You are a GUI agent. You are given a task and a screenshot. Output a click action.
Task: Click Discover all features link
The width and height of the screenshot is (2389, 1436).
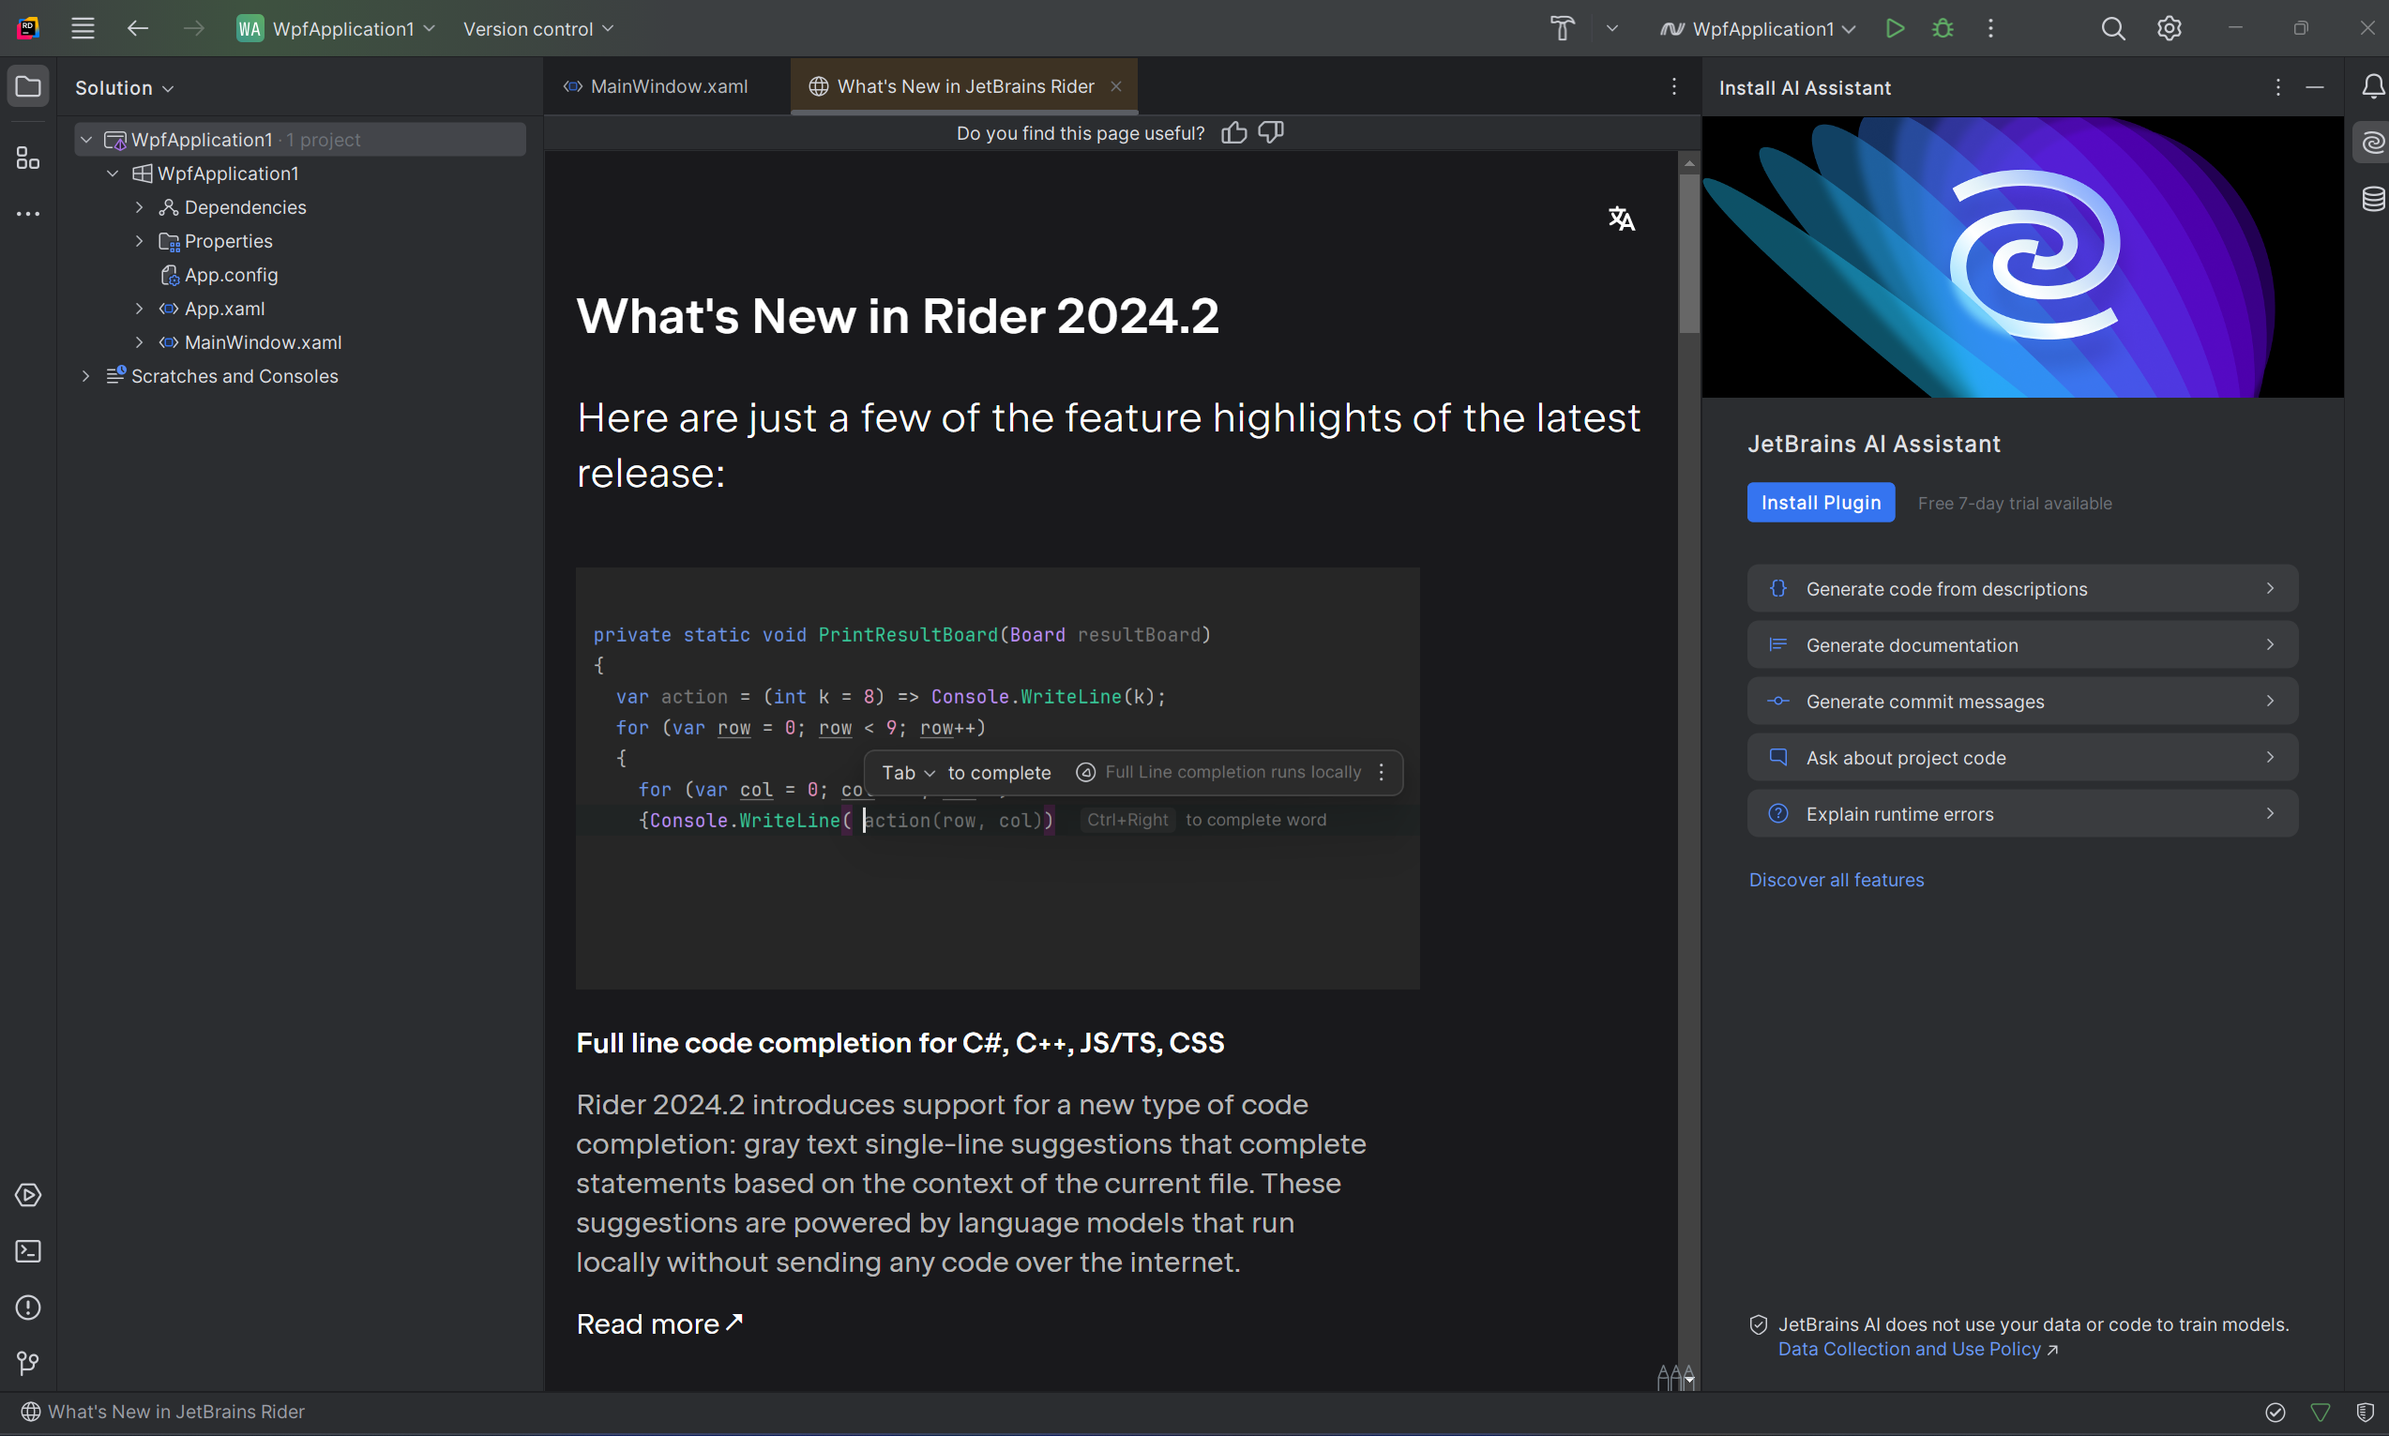click(x=1836, y=880)
